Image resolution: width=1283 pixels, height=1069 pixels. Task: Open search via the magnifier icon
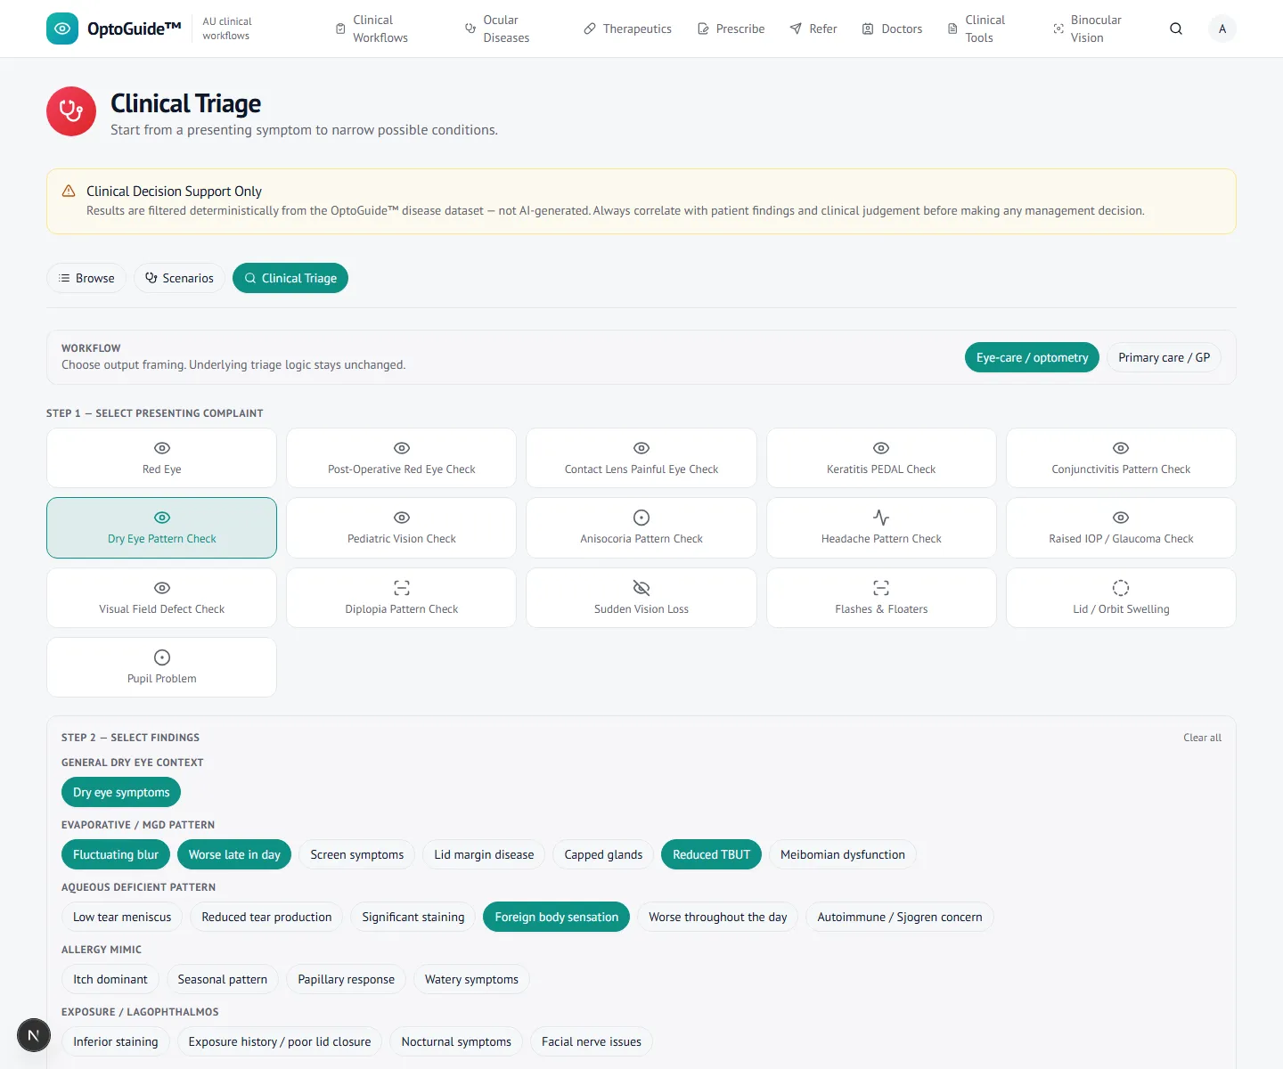tap(1176, 29)
